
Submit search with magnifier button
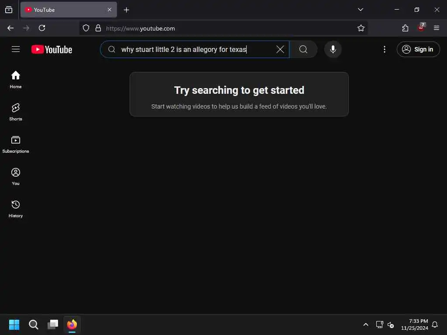coord(303,49)
